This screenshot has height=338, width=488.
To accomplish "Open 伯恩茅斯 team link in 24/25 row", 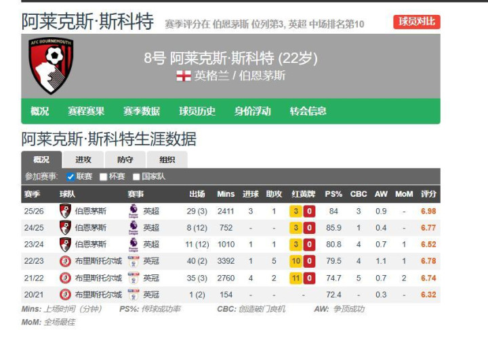I will pos(91,228).
